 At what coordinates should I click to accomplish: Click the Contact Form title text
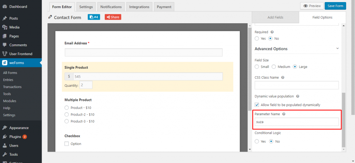[x=68, y=17]
